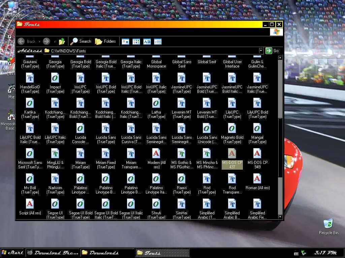Image resolution: width=345 pixels, height=258 pixels.
Task: Select the Miriam Fixed font icon
Action: (105, 154)
